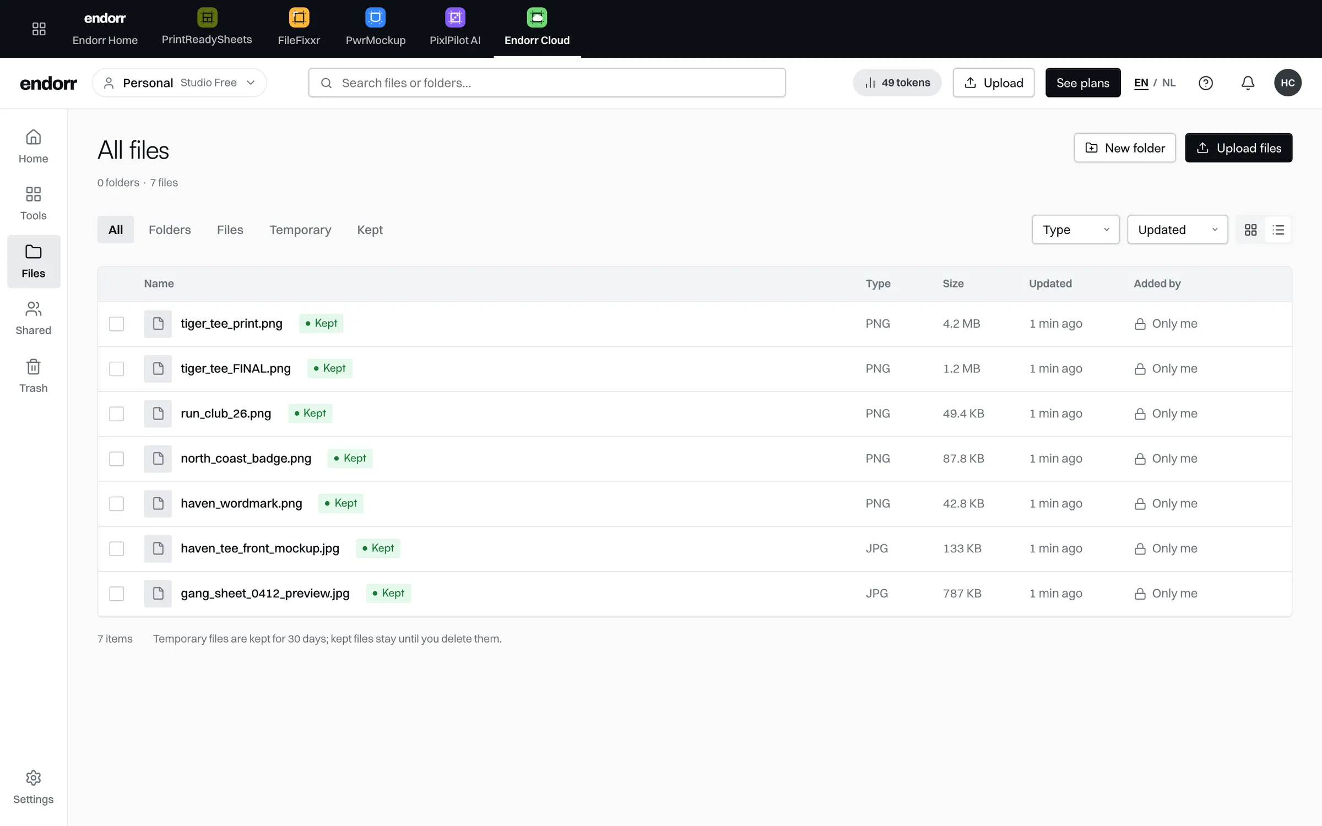Screen dimensions: 1322x826
Task: Open the HC user avatar
Action: pyautogui.click(x=1287, y=83)
